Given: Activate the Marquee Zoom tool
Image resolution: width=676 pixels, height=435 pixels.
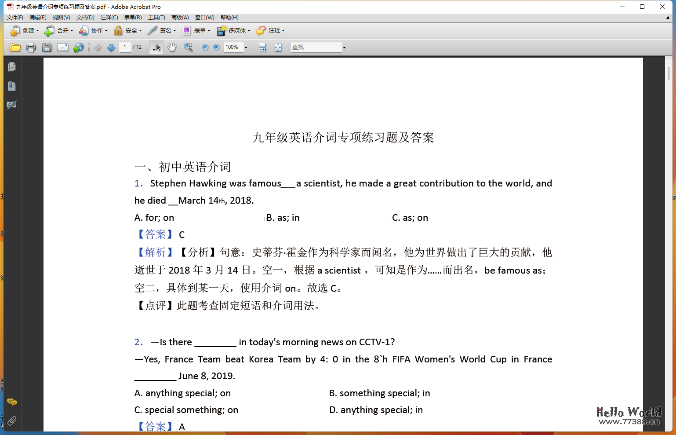Looking at the screenshot, I should click(188, 48).
